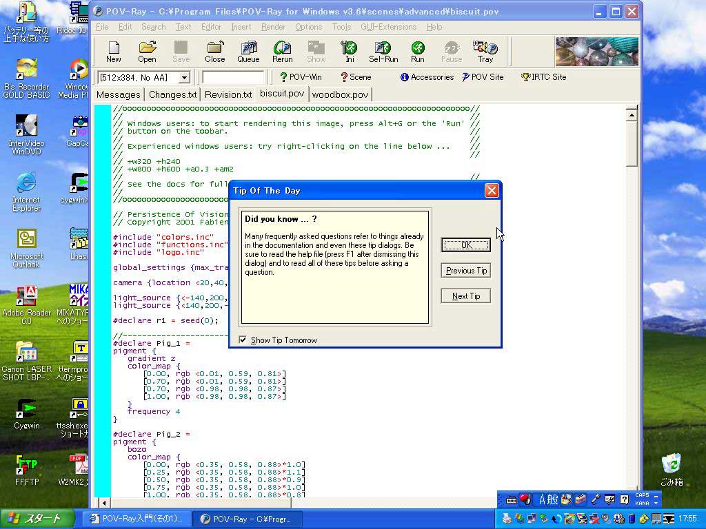Visit the POV Site link
Image resolution: width=706 pixels, height=529 pixels.
coord(483,77)
